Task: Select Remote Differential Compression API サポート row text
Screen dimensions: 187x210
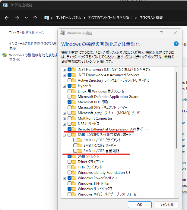Action: click(x=113, y=129)
